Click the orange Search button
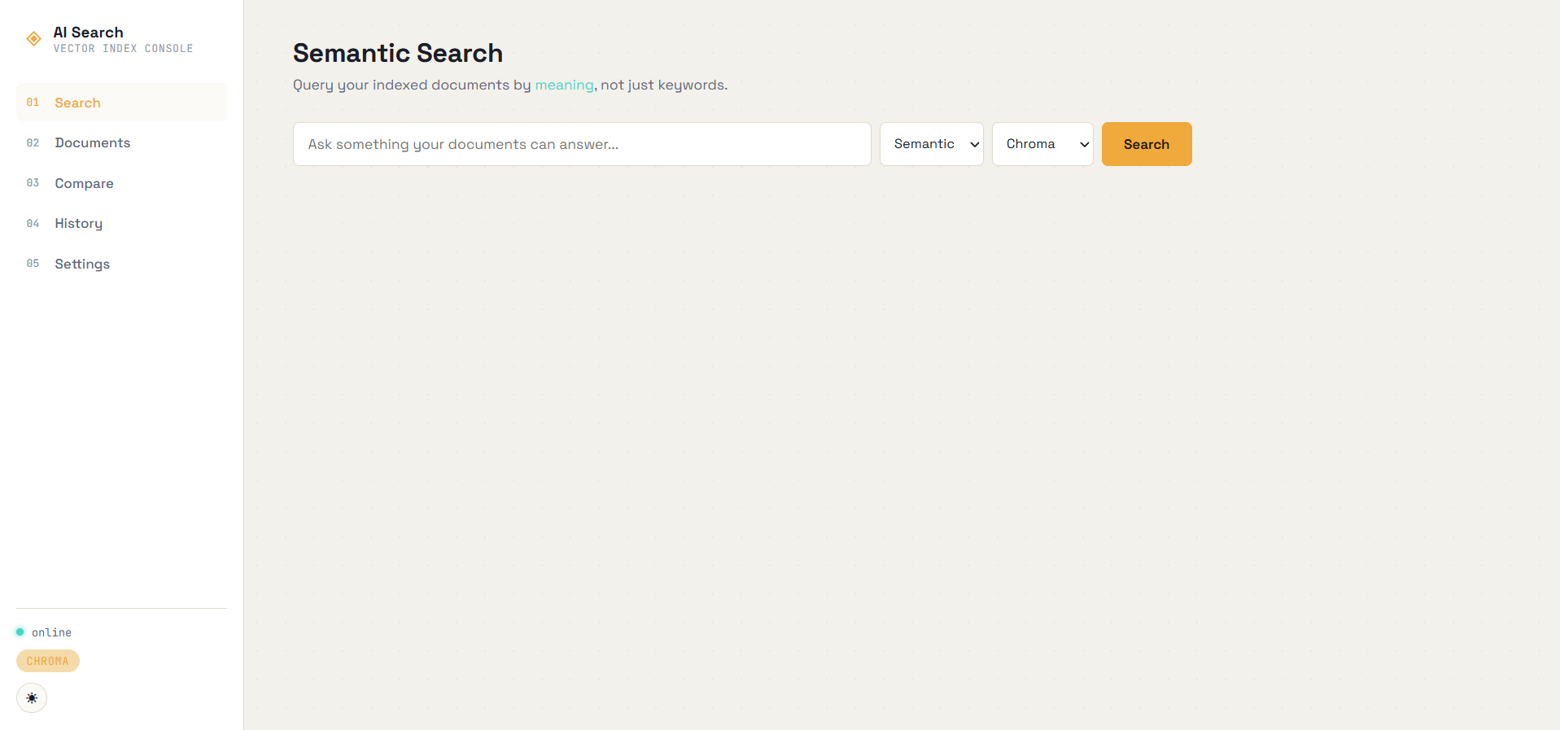The image size is (1560, 730). (x=1147, y=144)
